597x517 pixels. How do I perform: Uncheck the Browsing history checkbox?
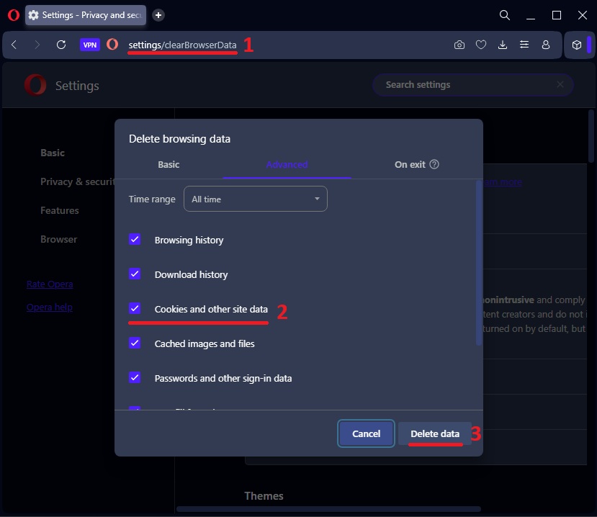click(x=135, y=240)
